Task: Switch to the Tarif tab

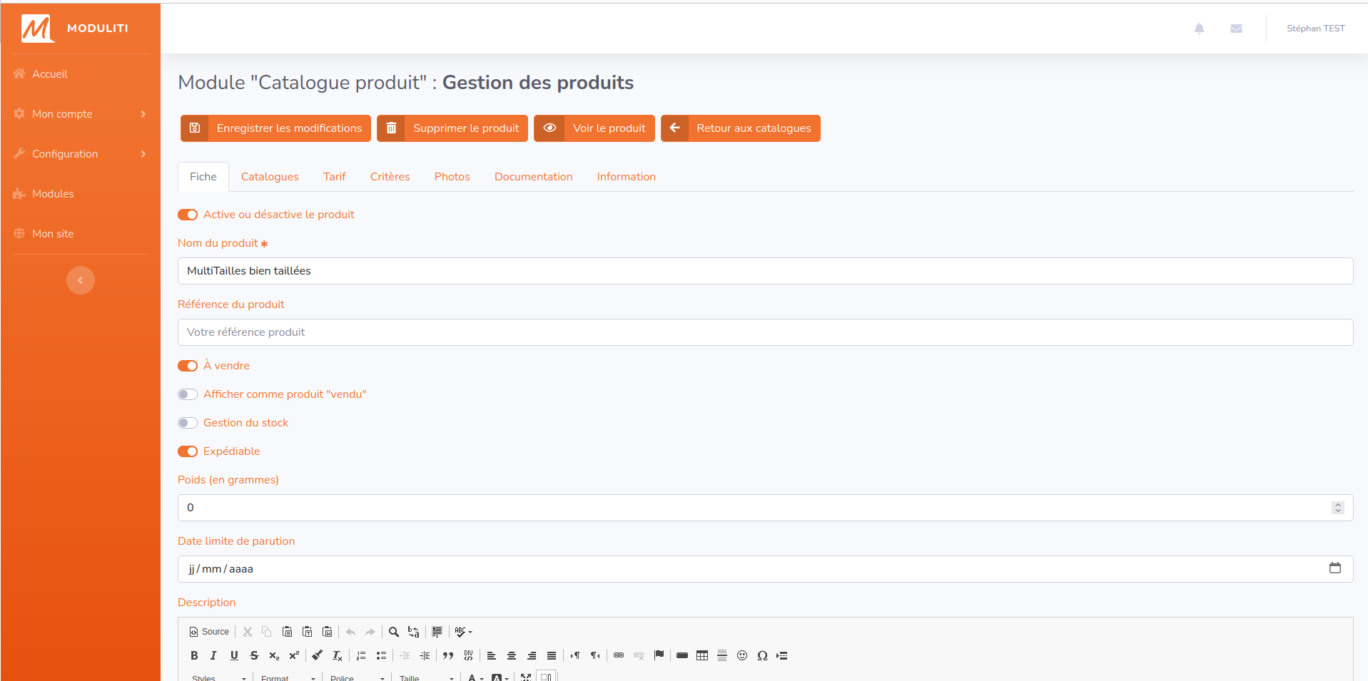Action: [x=334, y=177]
